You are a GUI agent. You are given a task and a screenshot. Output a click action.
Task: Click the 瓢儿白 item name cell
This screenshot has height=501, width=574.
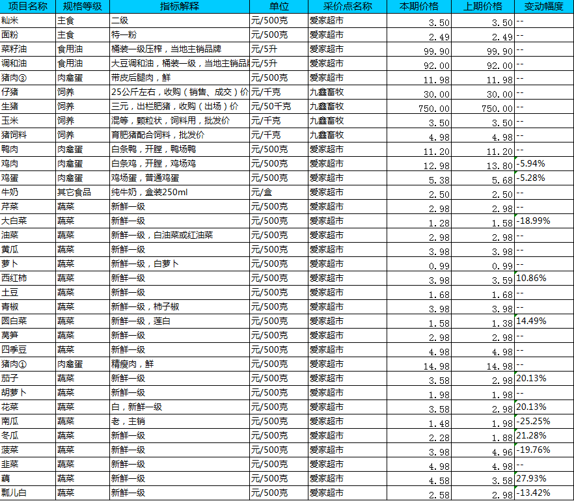27,493
